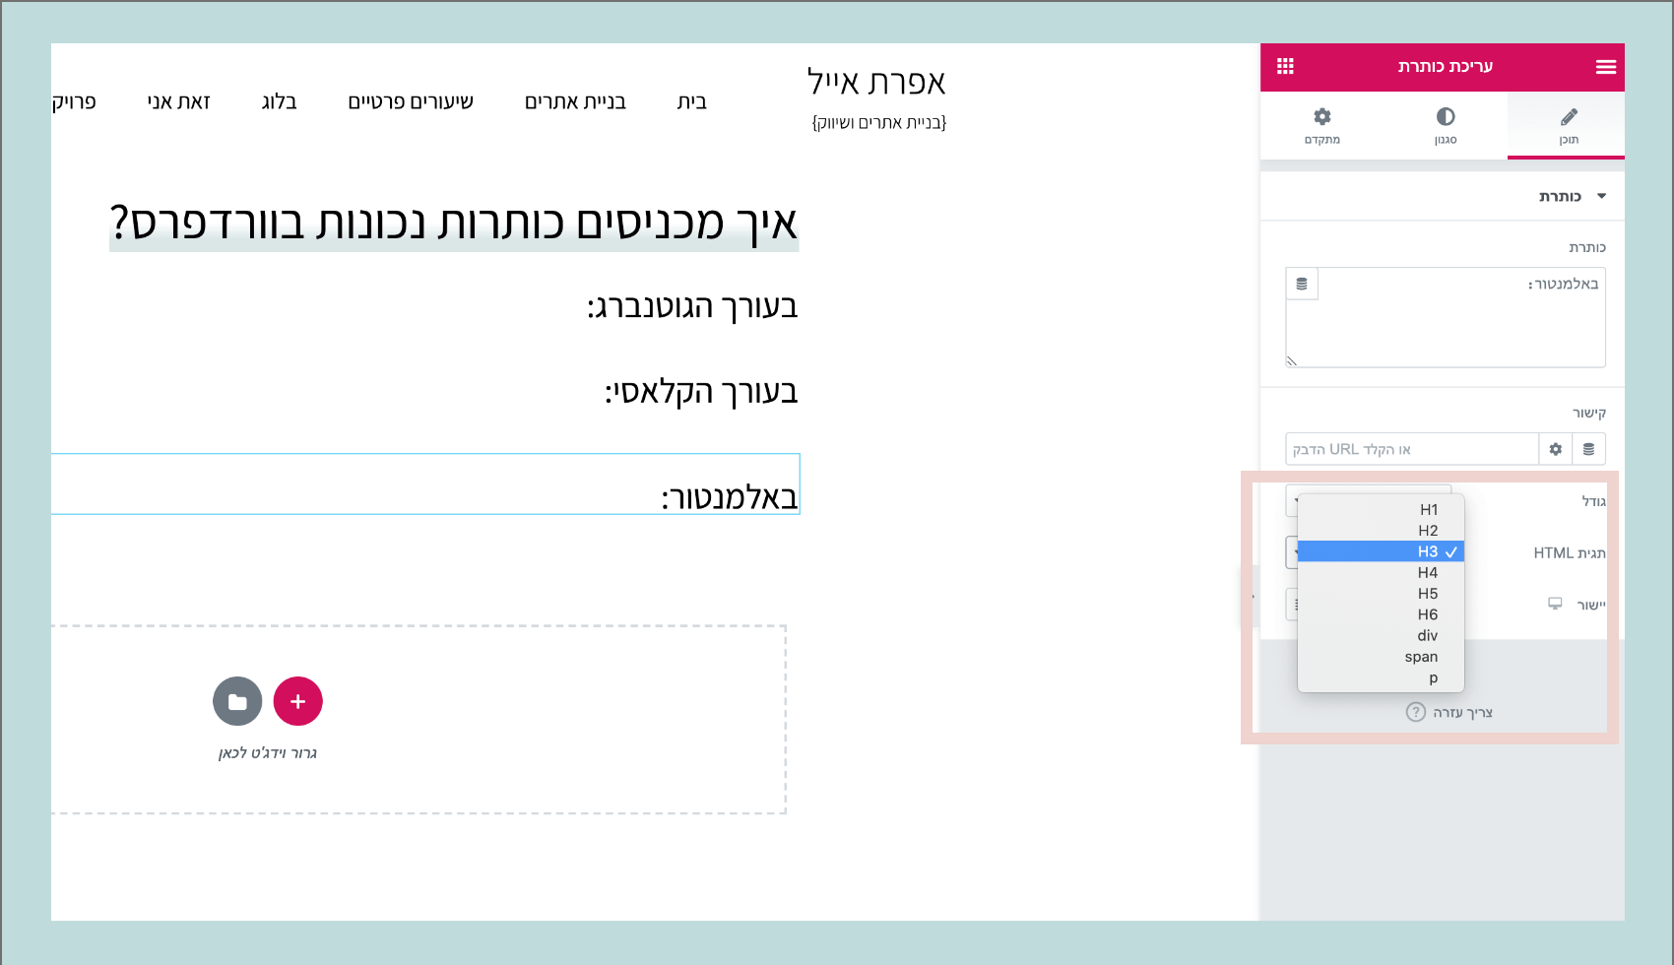
Task: Open the בניית אתרים menu item
Action: [x=575, y=101]
